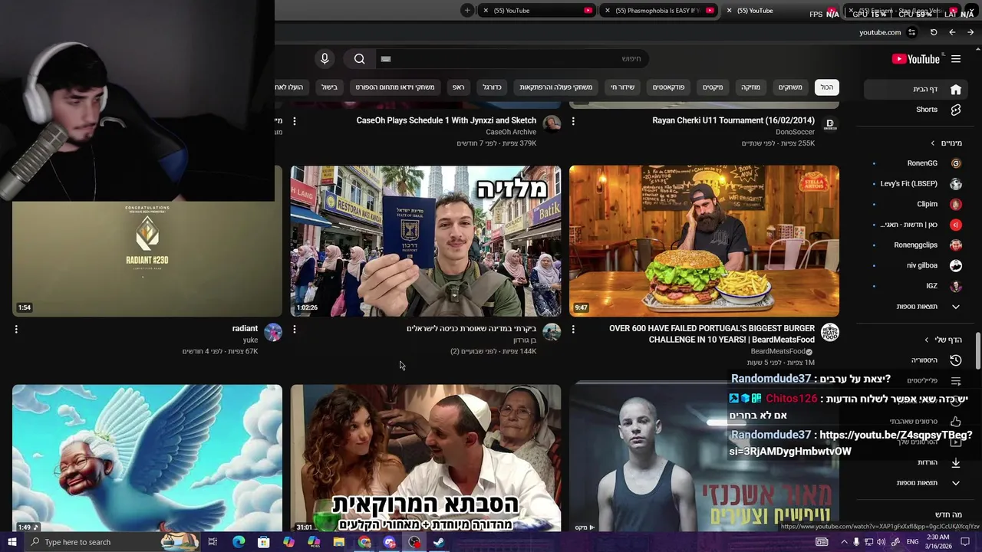This screenshot has height=552, width=982.
Task: Select the 'מוזיקה' filter chip
Action: click(x=751, y=87)
